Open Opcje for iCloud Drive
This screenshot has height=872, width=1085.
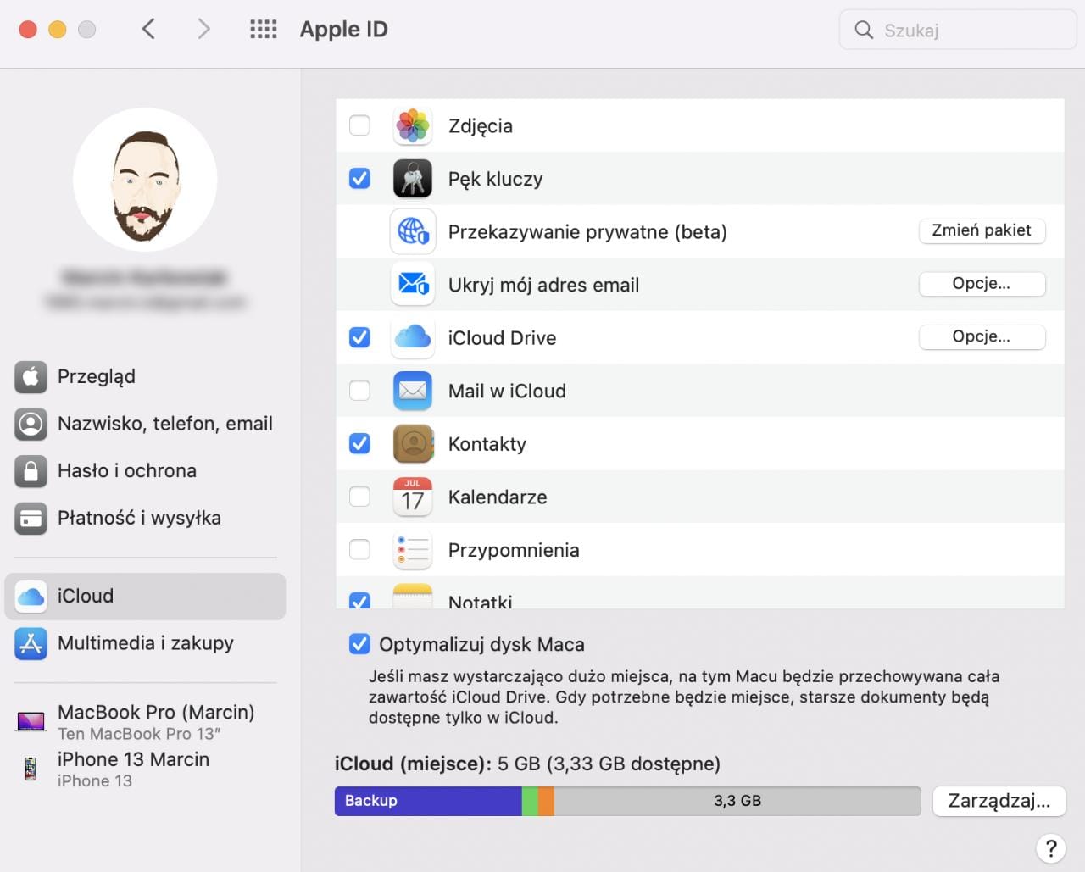(x=981, y=336)
